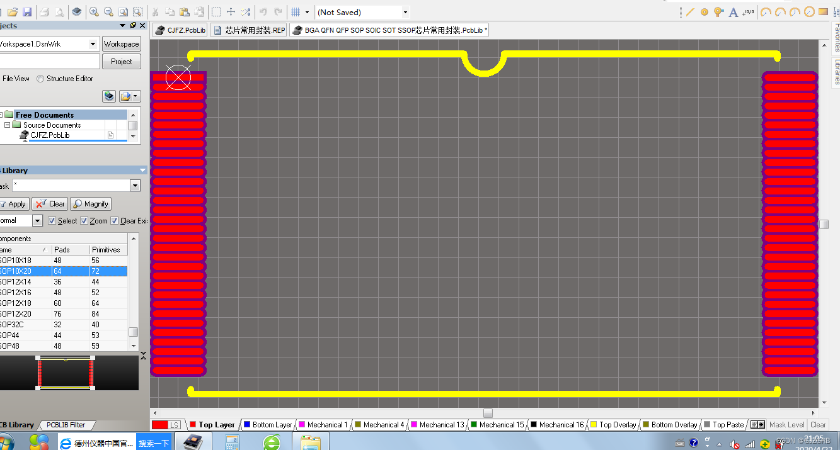Click the compile project icon in Projects panel
Screen dimensions: 840x450
(110, 96)
